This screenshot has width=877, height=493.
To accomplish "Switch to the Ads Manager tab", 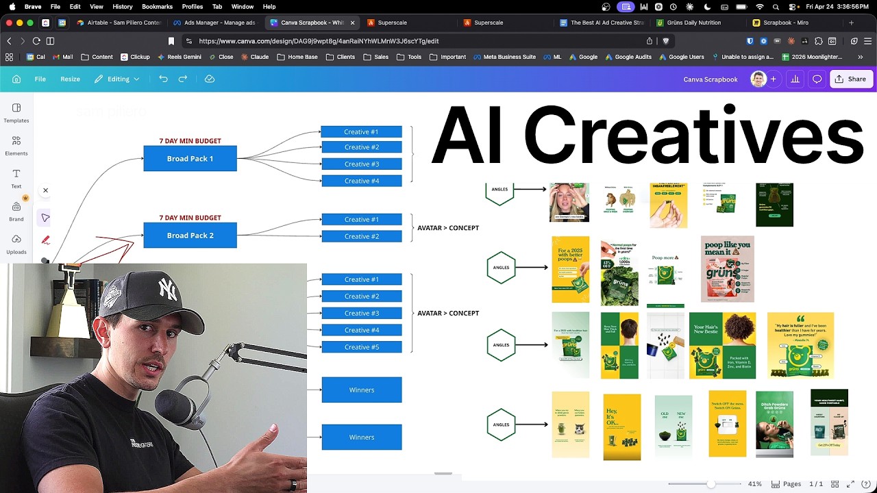I will [215, 23].
